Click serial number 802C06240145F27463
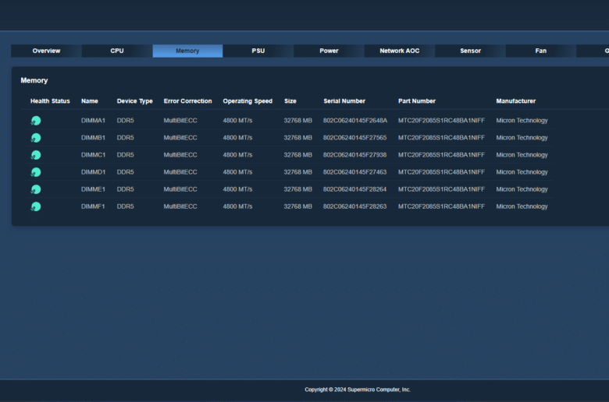 coord(355,172)
